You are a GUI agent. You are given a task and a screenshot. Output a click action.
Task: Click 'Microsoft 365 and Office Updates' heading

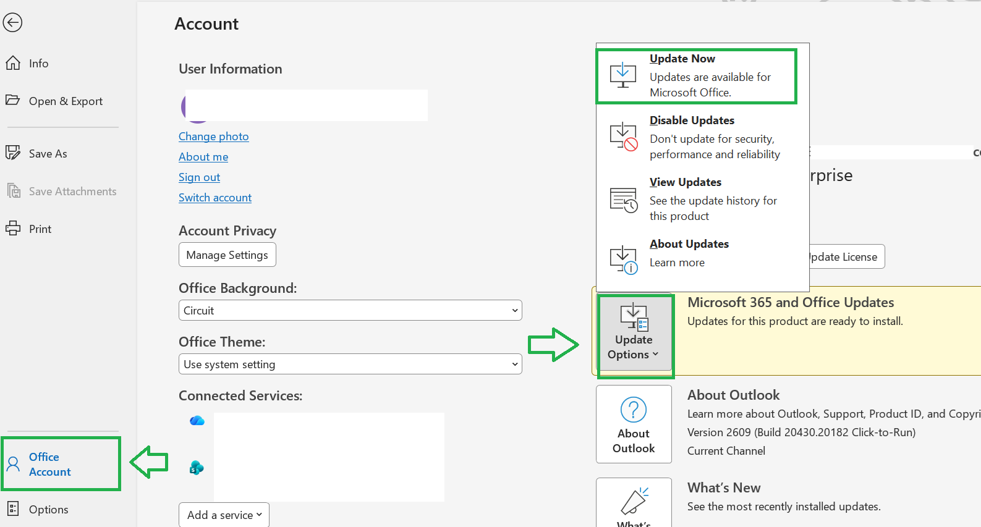(791, 302)
